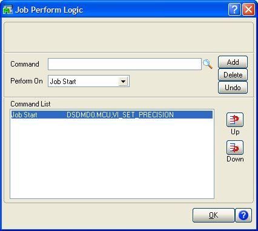Image resolution: width=258 pixels, height=231 pixels.
Task: Move command Down with arrow icon
Action: (x=235, y=148)
